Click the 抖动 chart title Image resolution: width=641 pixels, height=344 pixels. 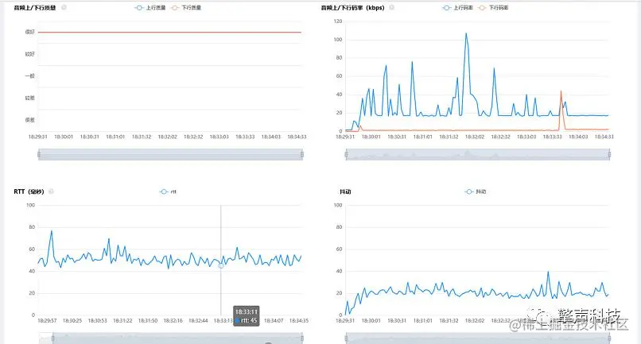(345, 191)
